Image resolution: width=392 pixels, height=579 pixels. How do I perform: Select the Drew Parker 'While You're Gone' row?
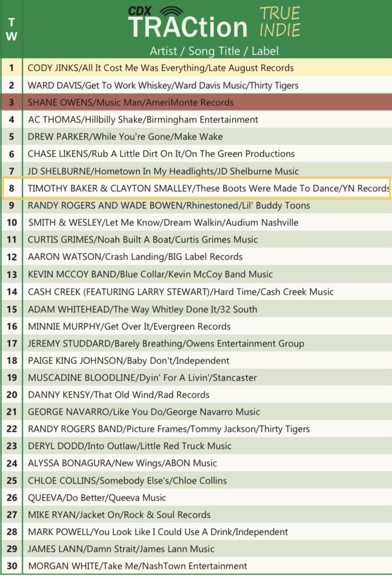point(196,137)
